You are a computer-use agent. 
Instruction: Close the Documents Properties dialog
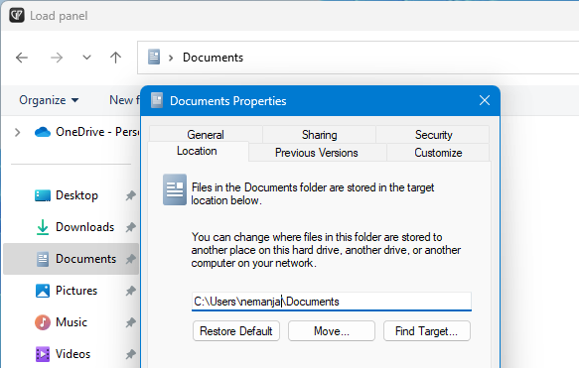coord(485,100)
